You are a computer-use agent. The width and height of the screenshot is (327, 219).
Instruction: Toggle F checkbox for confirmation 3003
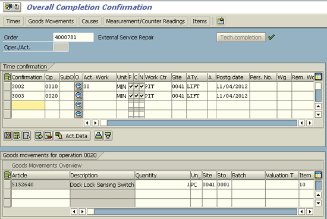tap(131, 96)
